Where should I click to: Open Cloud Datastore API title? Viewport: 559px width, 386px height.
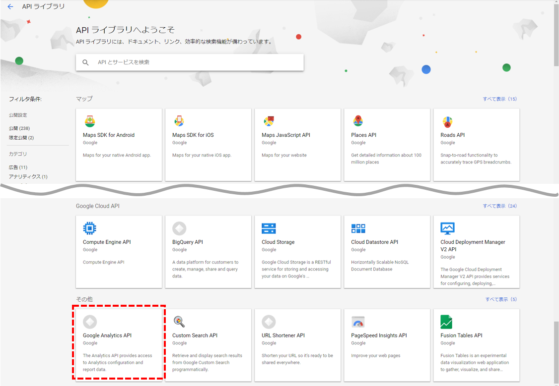[375, 242]
